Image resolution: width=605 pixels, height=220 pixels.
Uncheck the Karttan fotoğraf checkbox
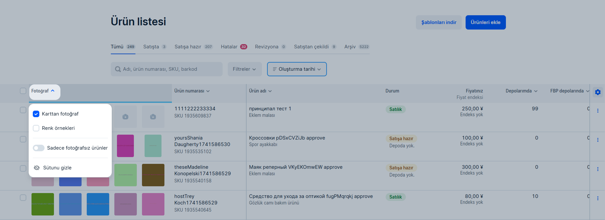[36, 114]
